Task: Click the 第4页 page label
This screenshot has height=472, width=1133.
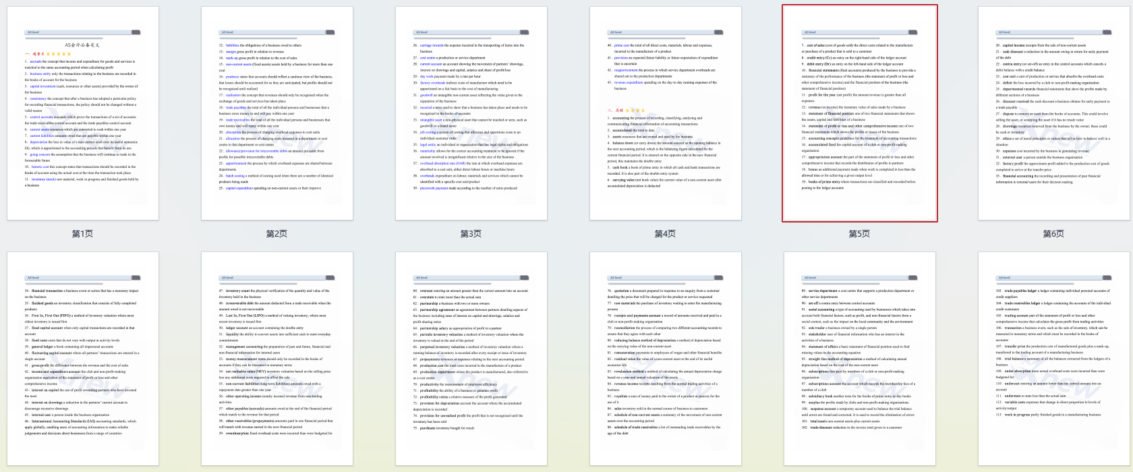Action: 666,234
